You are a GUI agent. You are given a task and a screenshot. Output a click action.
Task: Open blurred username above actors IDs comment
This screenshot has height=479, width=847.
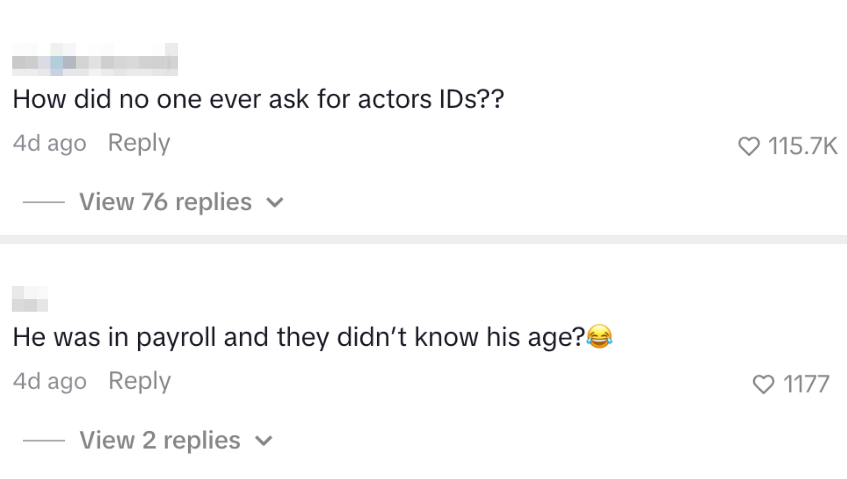point(95,60)
